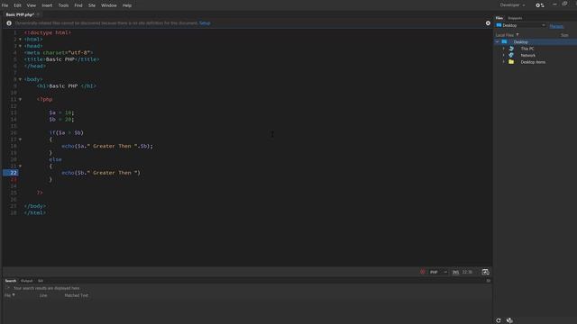
Task: Open the Edit menu
Action: point(17,5)
